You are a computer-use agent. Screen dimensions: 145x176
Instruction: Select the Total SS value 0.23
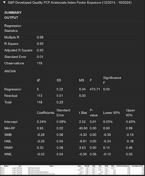point(60,102)
